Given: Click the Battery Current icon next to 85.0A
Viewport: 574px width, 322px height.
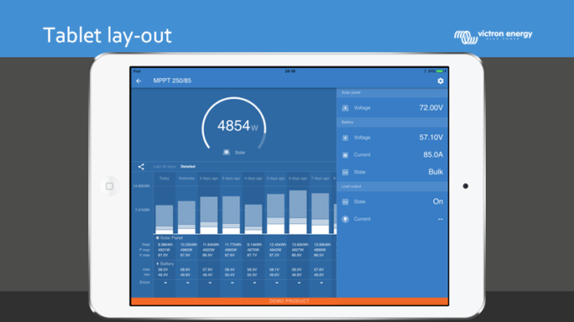Looking at the screenshot, I should 345,155.
